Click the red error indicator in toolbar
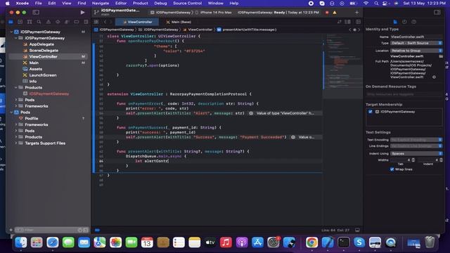 [327, 13]
